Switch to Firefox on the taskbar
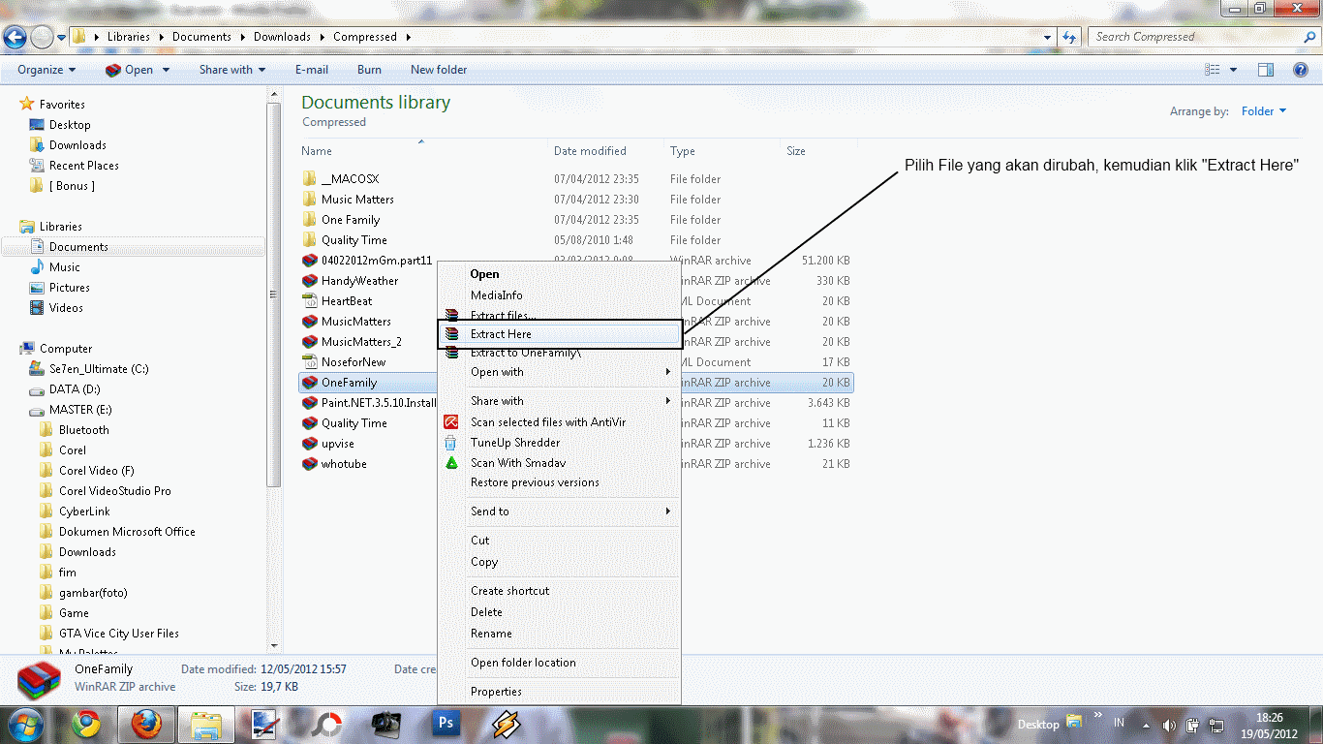 [146, 724]
